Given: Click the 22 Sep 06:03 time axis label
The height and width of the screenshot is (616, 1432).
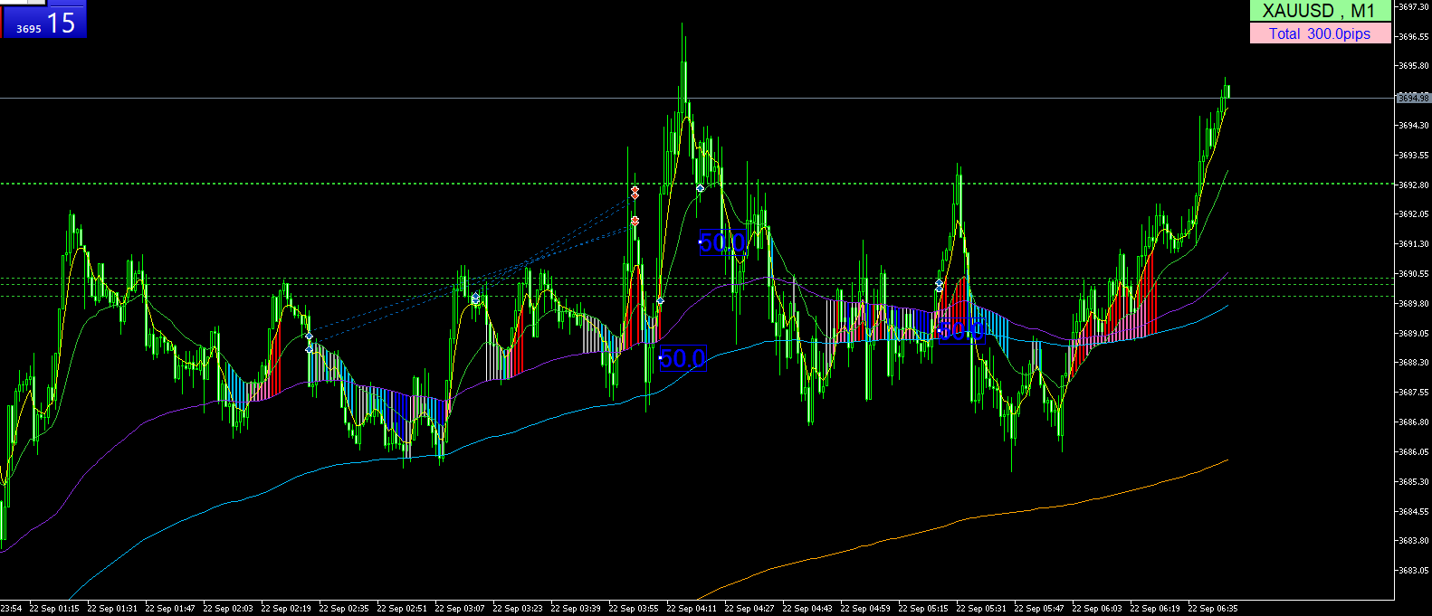Looking at the screenshot, I should pos(1097,609).
